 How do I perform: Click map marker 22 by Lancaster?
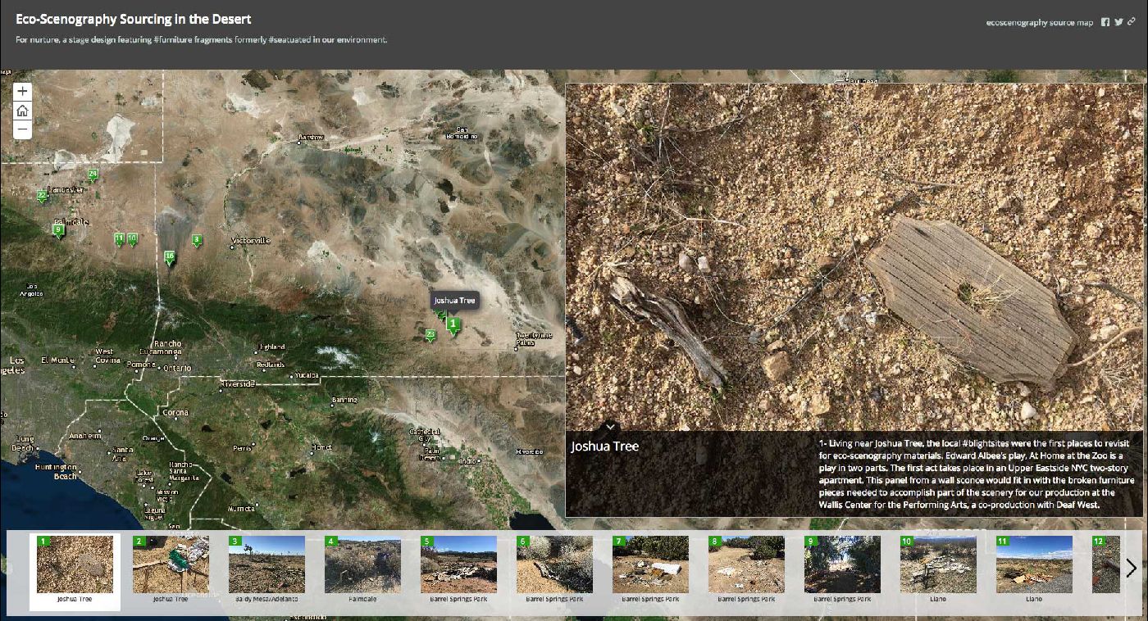tap(41, 196)
